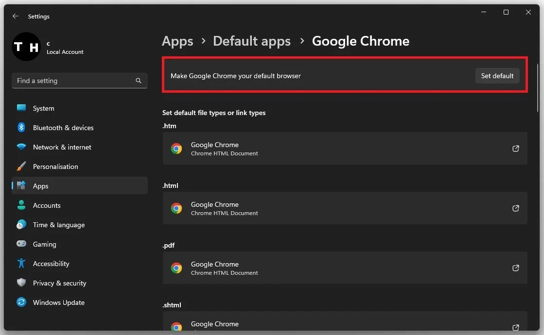Open Bluetooth & devices category
Image resolution: width=544 pixels, height=335 pixels.
pos(79,128)
